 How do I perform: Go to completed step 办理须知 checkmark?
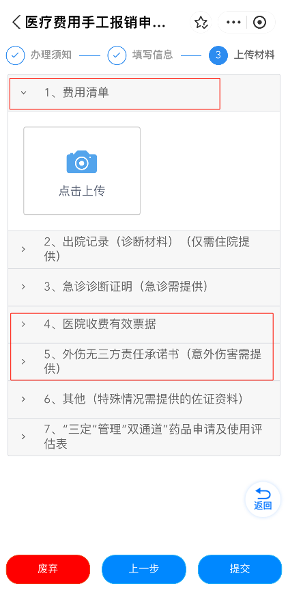[x=16, y=55]
